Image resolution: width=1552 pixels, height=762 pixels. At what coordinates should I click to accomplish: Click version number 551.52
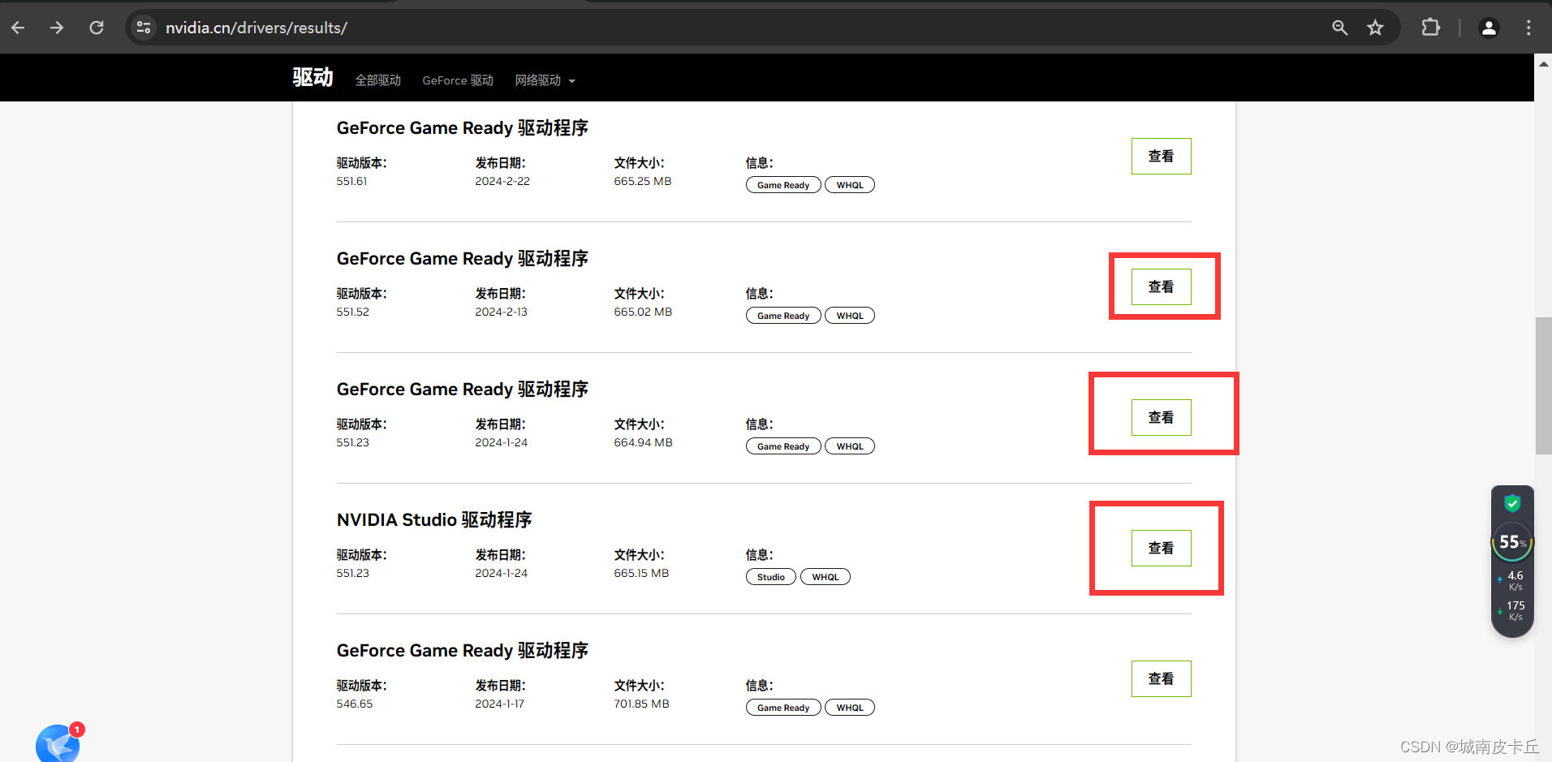pos(353,312)
